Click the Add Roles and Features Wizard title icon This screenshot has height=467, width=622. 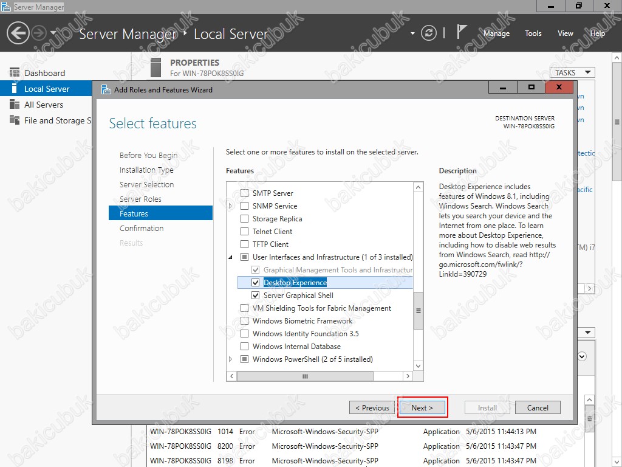[106, 89]
